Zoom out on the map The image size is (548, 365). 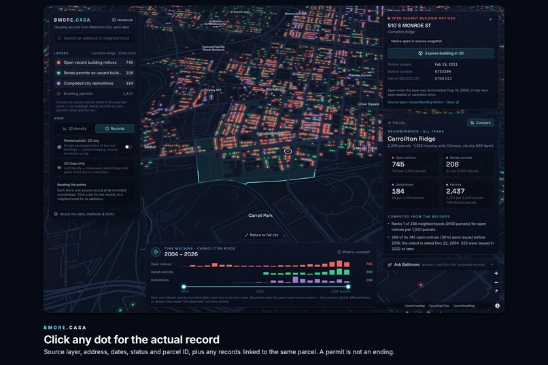coord(496,282)
